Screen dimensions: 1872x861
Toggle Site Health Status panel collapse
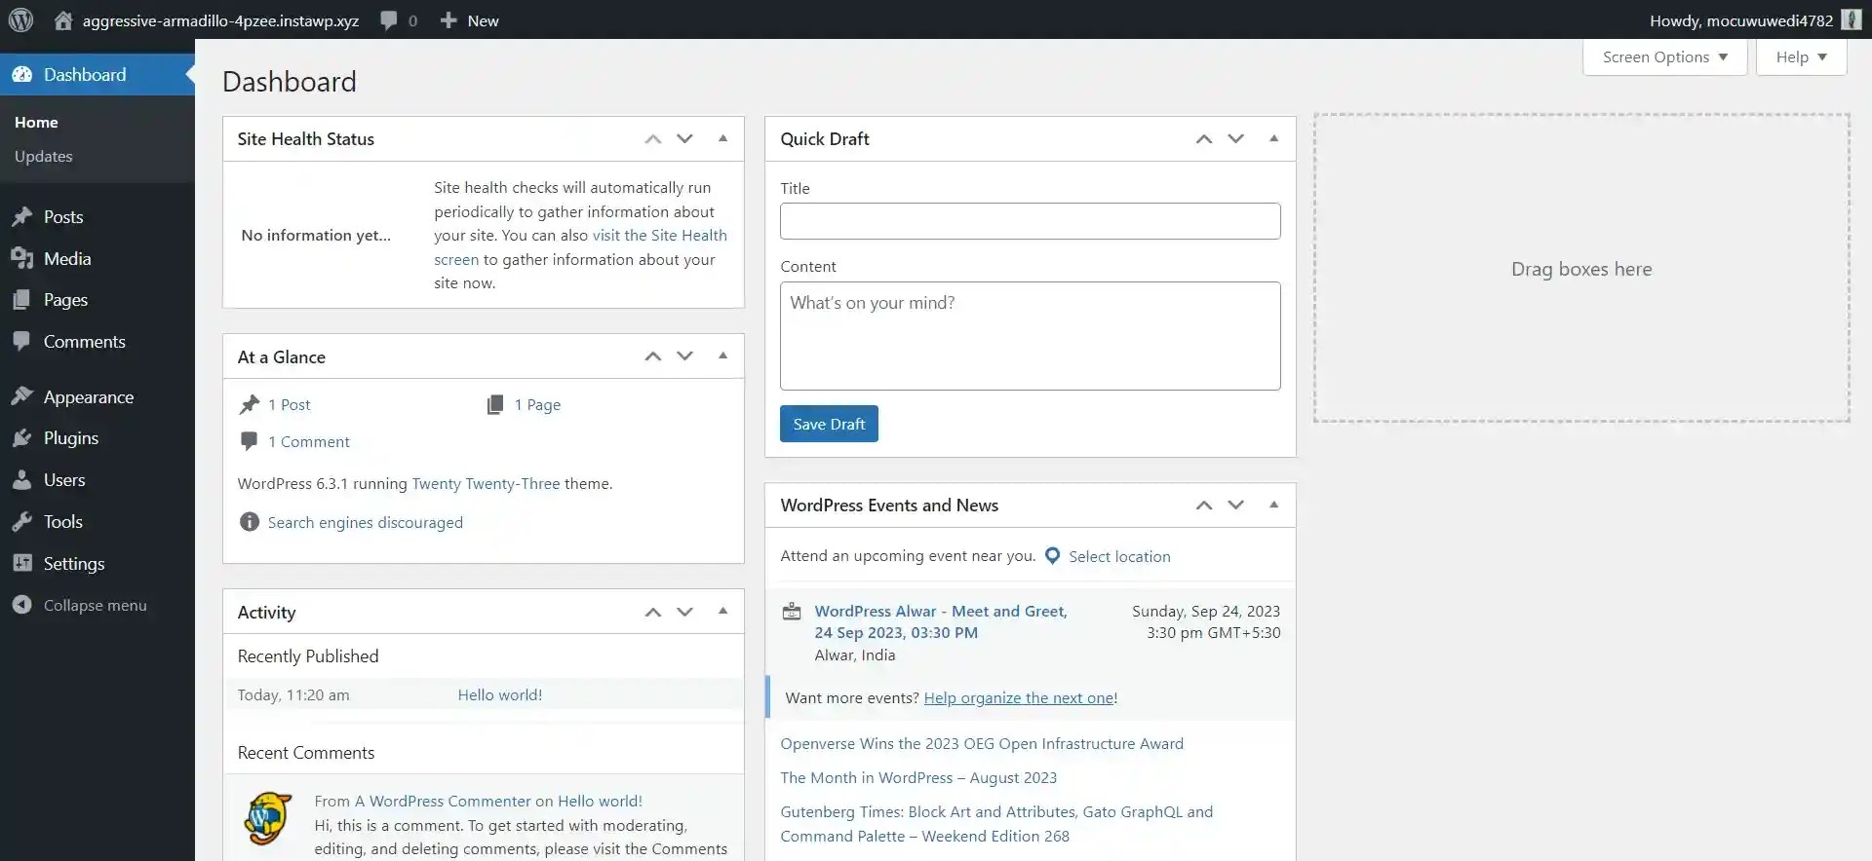722,138
